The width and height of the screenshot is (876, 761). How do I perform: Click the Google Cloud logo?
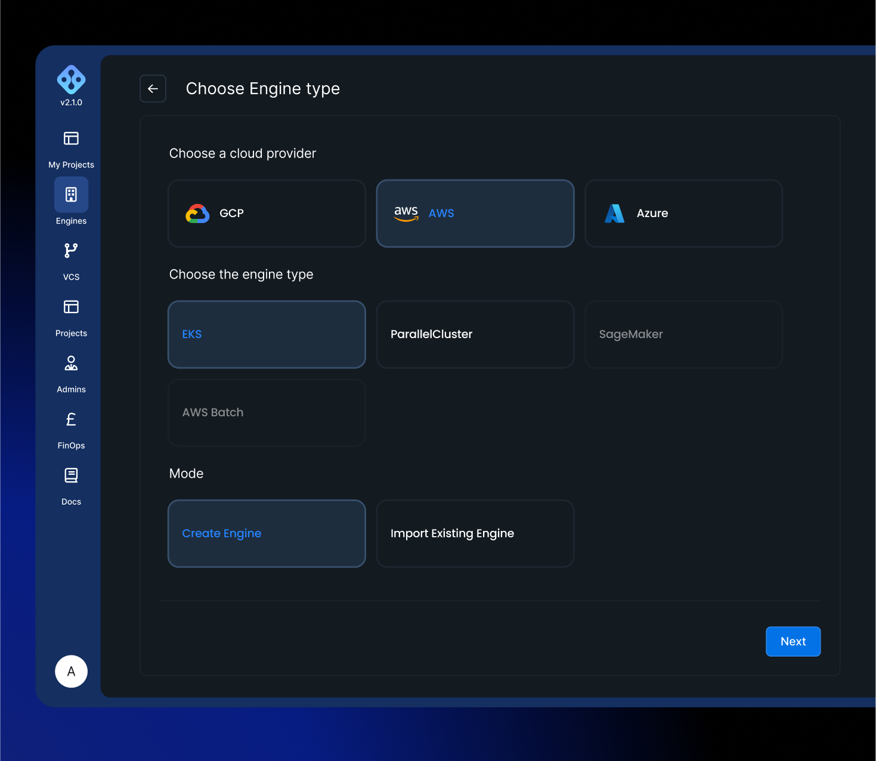[197, 214]
